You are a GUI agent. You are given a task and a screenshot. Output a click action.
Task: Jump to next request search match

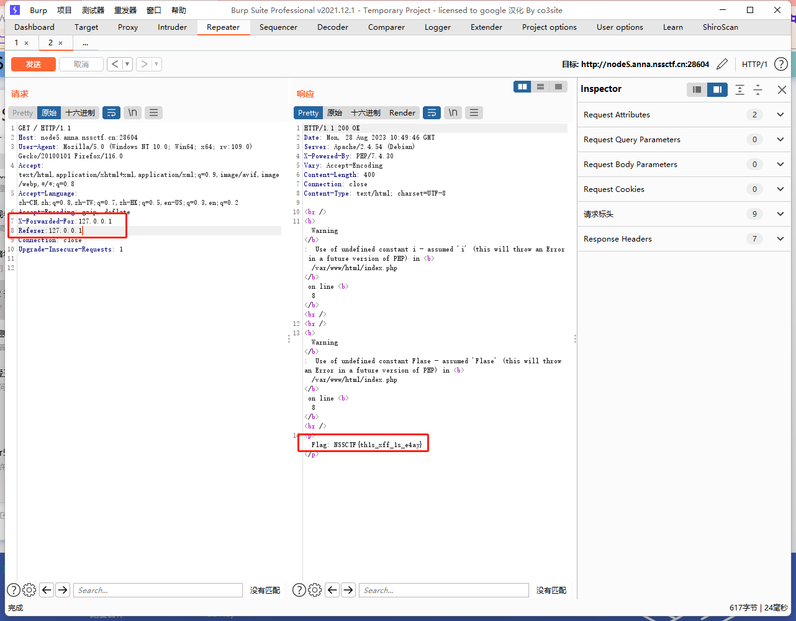pyautogui.click(x=63, y=590)
